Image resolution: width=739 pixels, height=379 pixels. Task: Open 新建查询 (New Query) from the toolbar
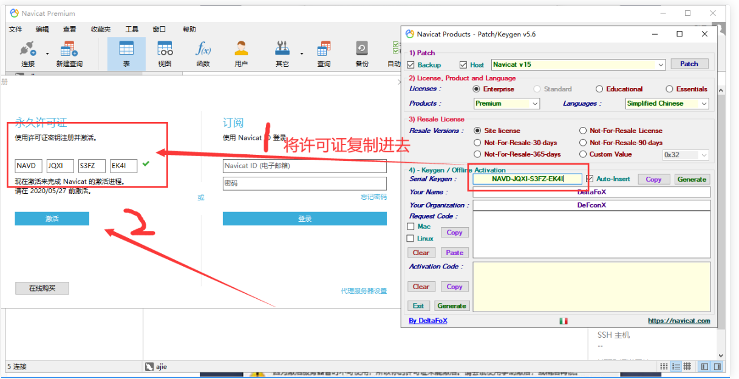69,53
